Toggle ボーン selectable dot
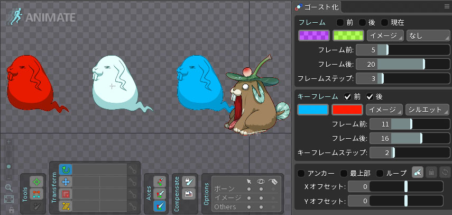The width and height of the screenshot is (452, 215). (249, 189)
